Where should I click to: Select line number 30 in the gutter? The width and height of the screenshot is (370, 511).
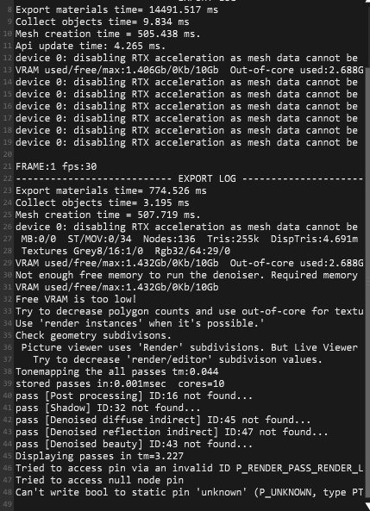click(8, 275)
